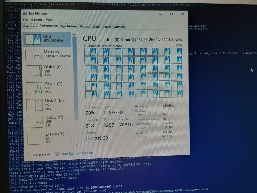Open the File menu
This screenshot has height=193, width=257.
point(25,20)
